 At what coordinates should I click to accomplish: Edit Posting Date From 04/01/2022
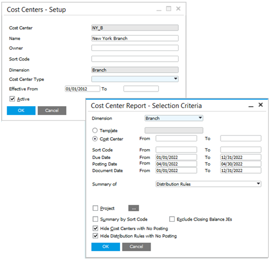pyautogui.click(x=176, y=164)
